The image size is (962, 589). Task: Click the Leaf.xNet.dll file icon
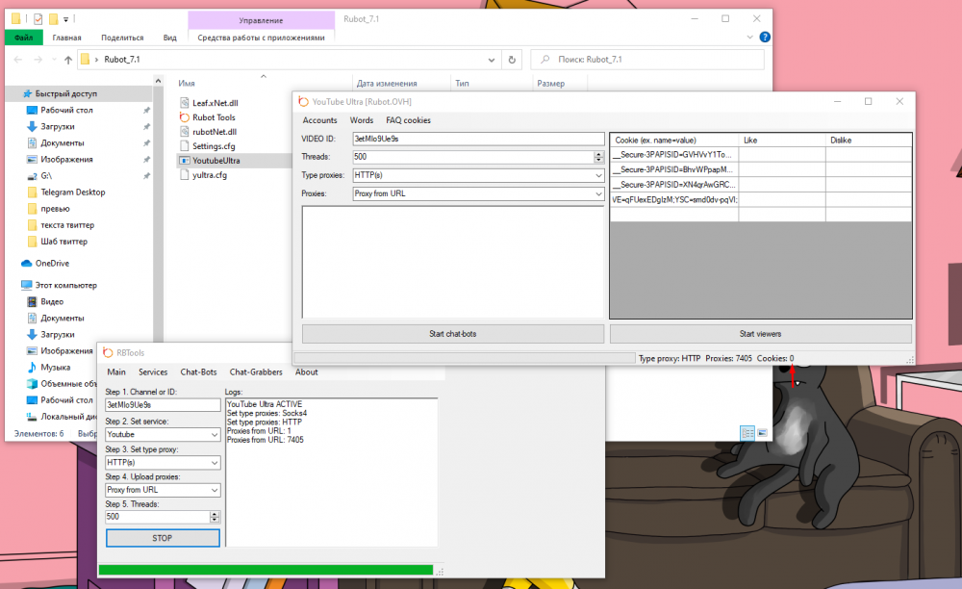tap(185, 102)
